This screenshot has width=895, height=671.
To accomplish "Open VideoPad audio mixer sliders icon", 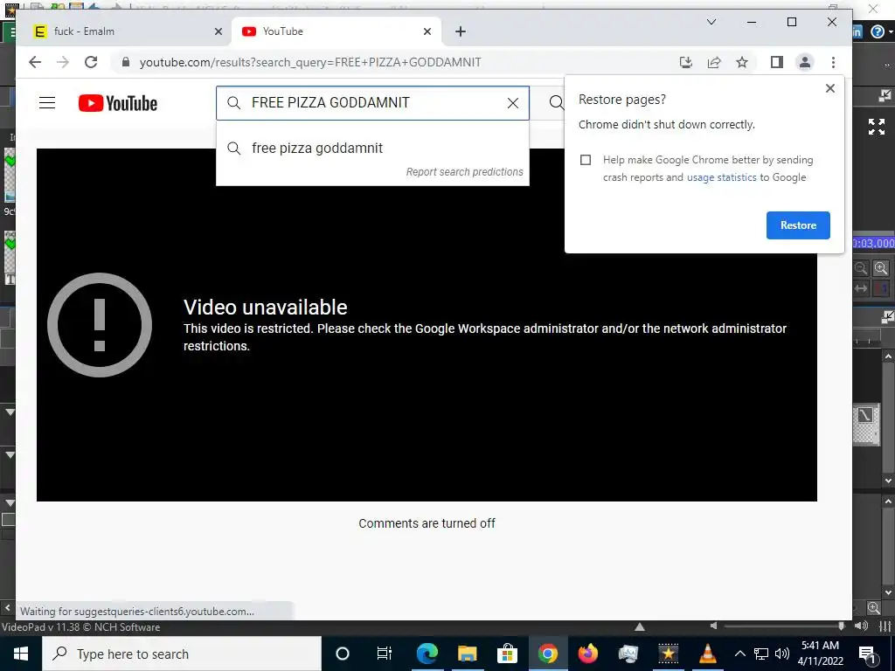I will pos(885,626).
